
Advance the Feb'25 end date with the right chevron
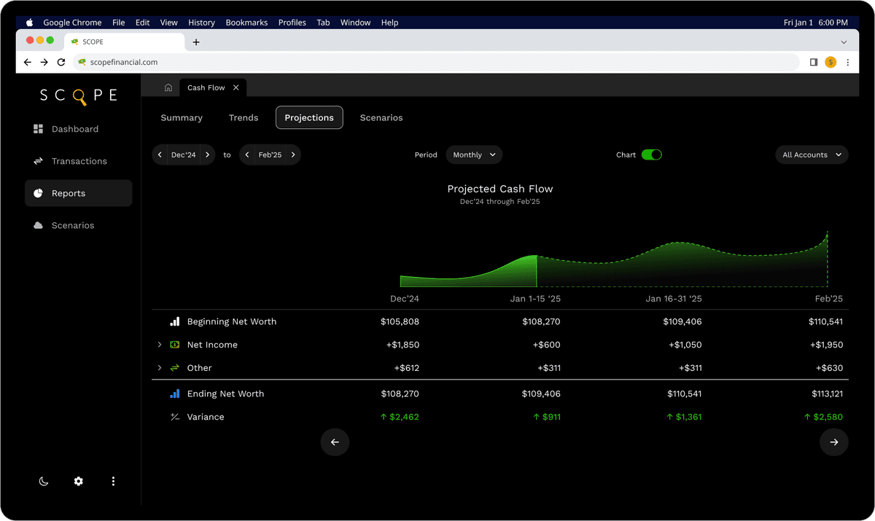(x=292, y=154)
